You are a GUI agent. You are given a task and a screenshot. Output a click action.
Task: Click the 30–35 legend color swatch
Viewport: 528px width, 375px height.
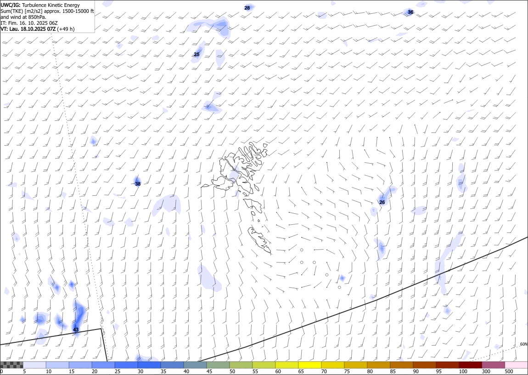pos(149,365)
